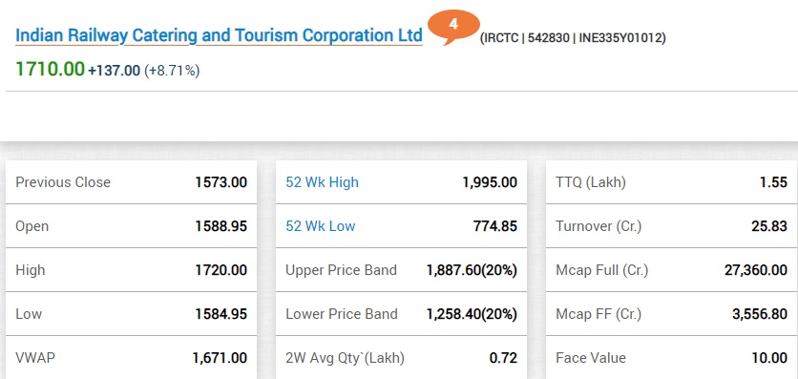Click the High value 1720.00

pos(220,269)
